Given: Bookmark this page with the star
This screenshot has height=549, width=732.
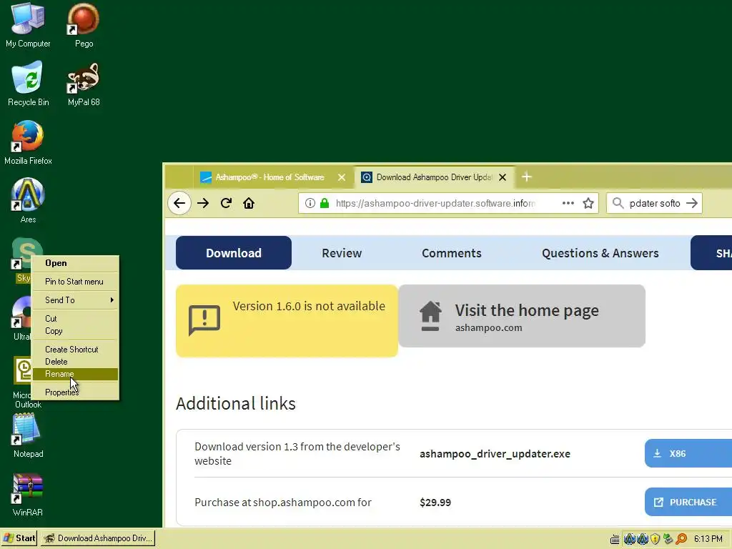Looking at the screenshot, I should 588,203.
